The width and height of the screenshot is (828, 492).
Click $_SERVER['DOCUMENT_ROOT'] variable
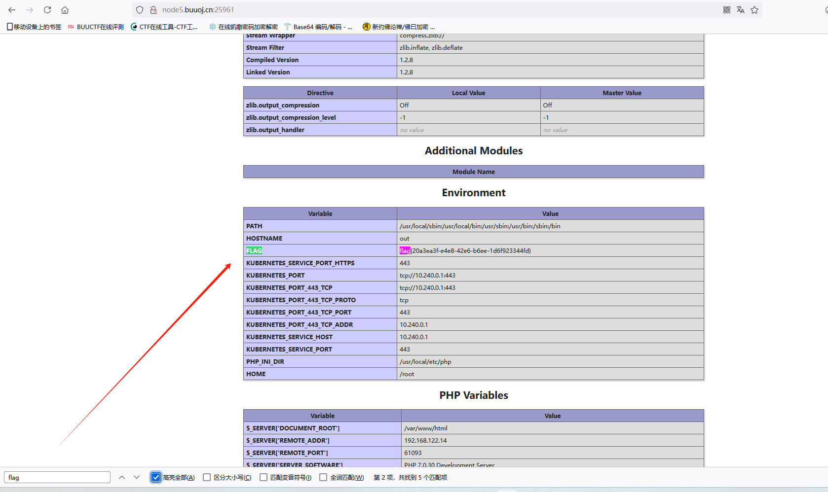(293, 428)
